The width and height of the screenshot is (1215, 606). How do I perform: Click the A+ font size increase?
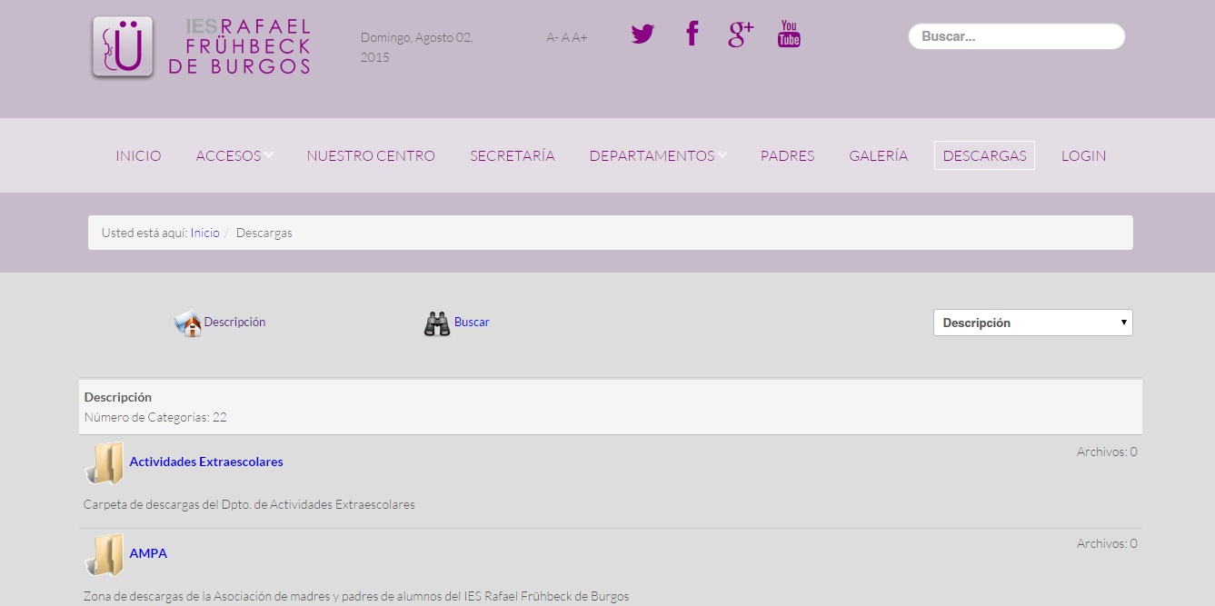pyautogui.click(x=580, y=37)
